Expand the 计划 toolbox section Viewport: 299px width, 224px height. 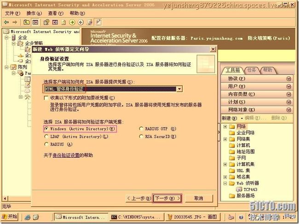pyautogui.click(x=289, y=102)
